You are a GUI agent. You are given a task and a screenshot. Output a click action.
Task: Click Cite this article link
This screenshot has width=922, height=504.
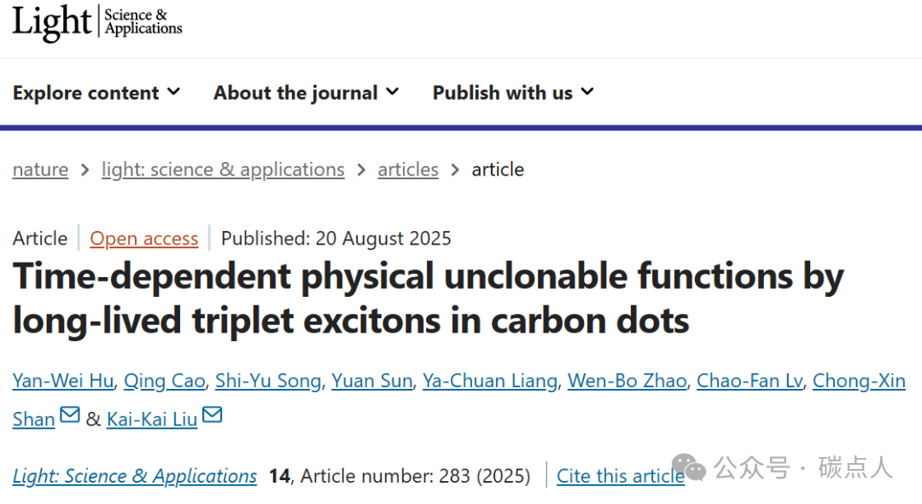(x=621, y=476)
